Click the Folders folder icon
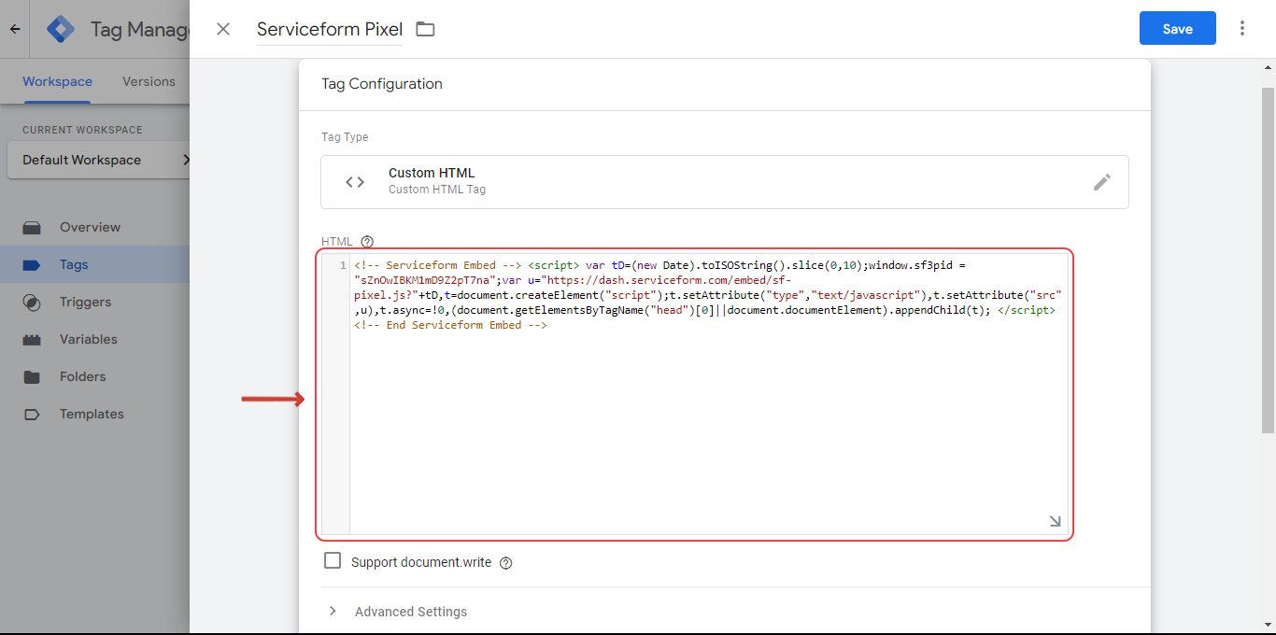Screen dimensions: 1276x635 coord(32,376)
